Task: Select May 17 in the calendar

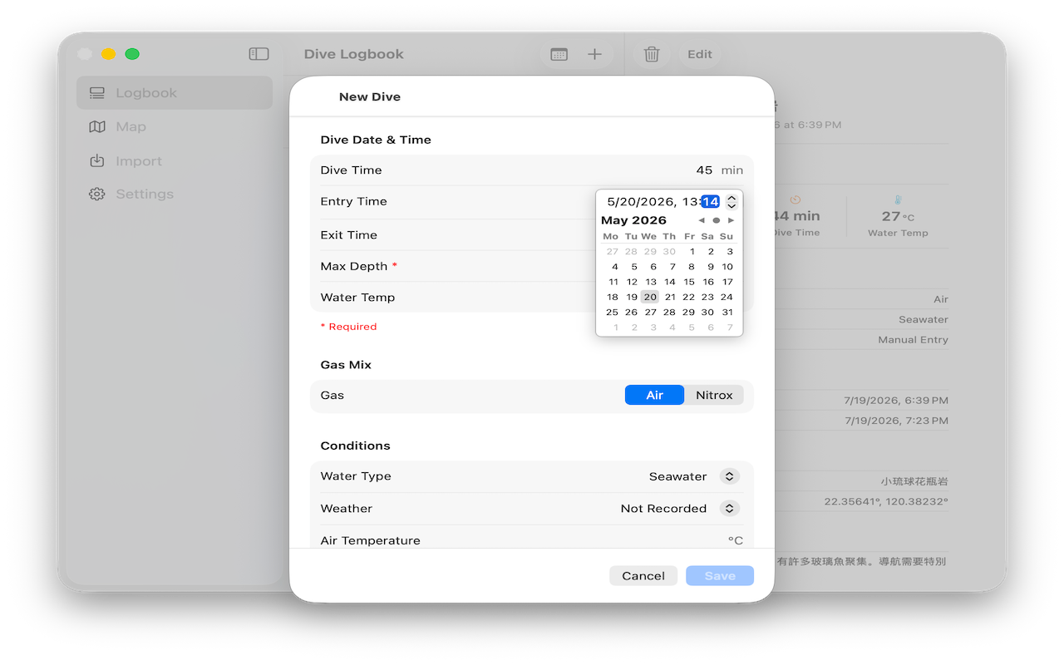Action: (727, 282)
